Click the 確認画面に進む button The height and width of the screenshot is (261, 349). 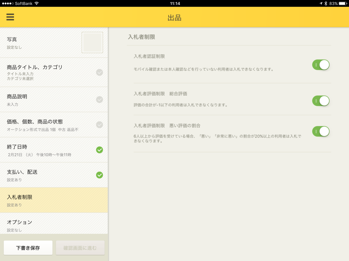point(80,248)
